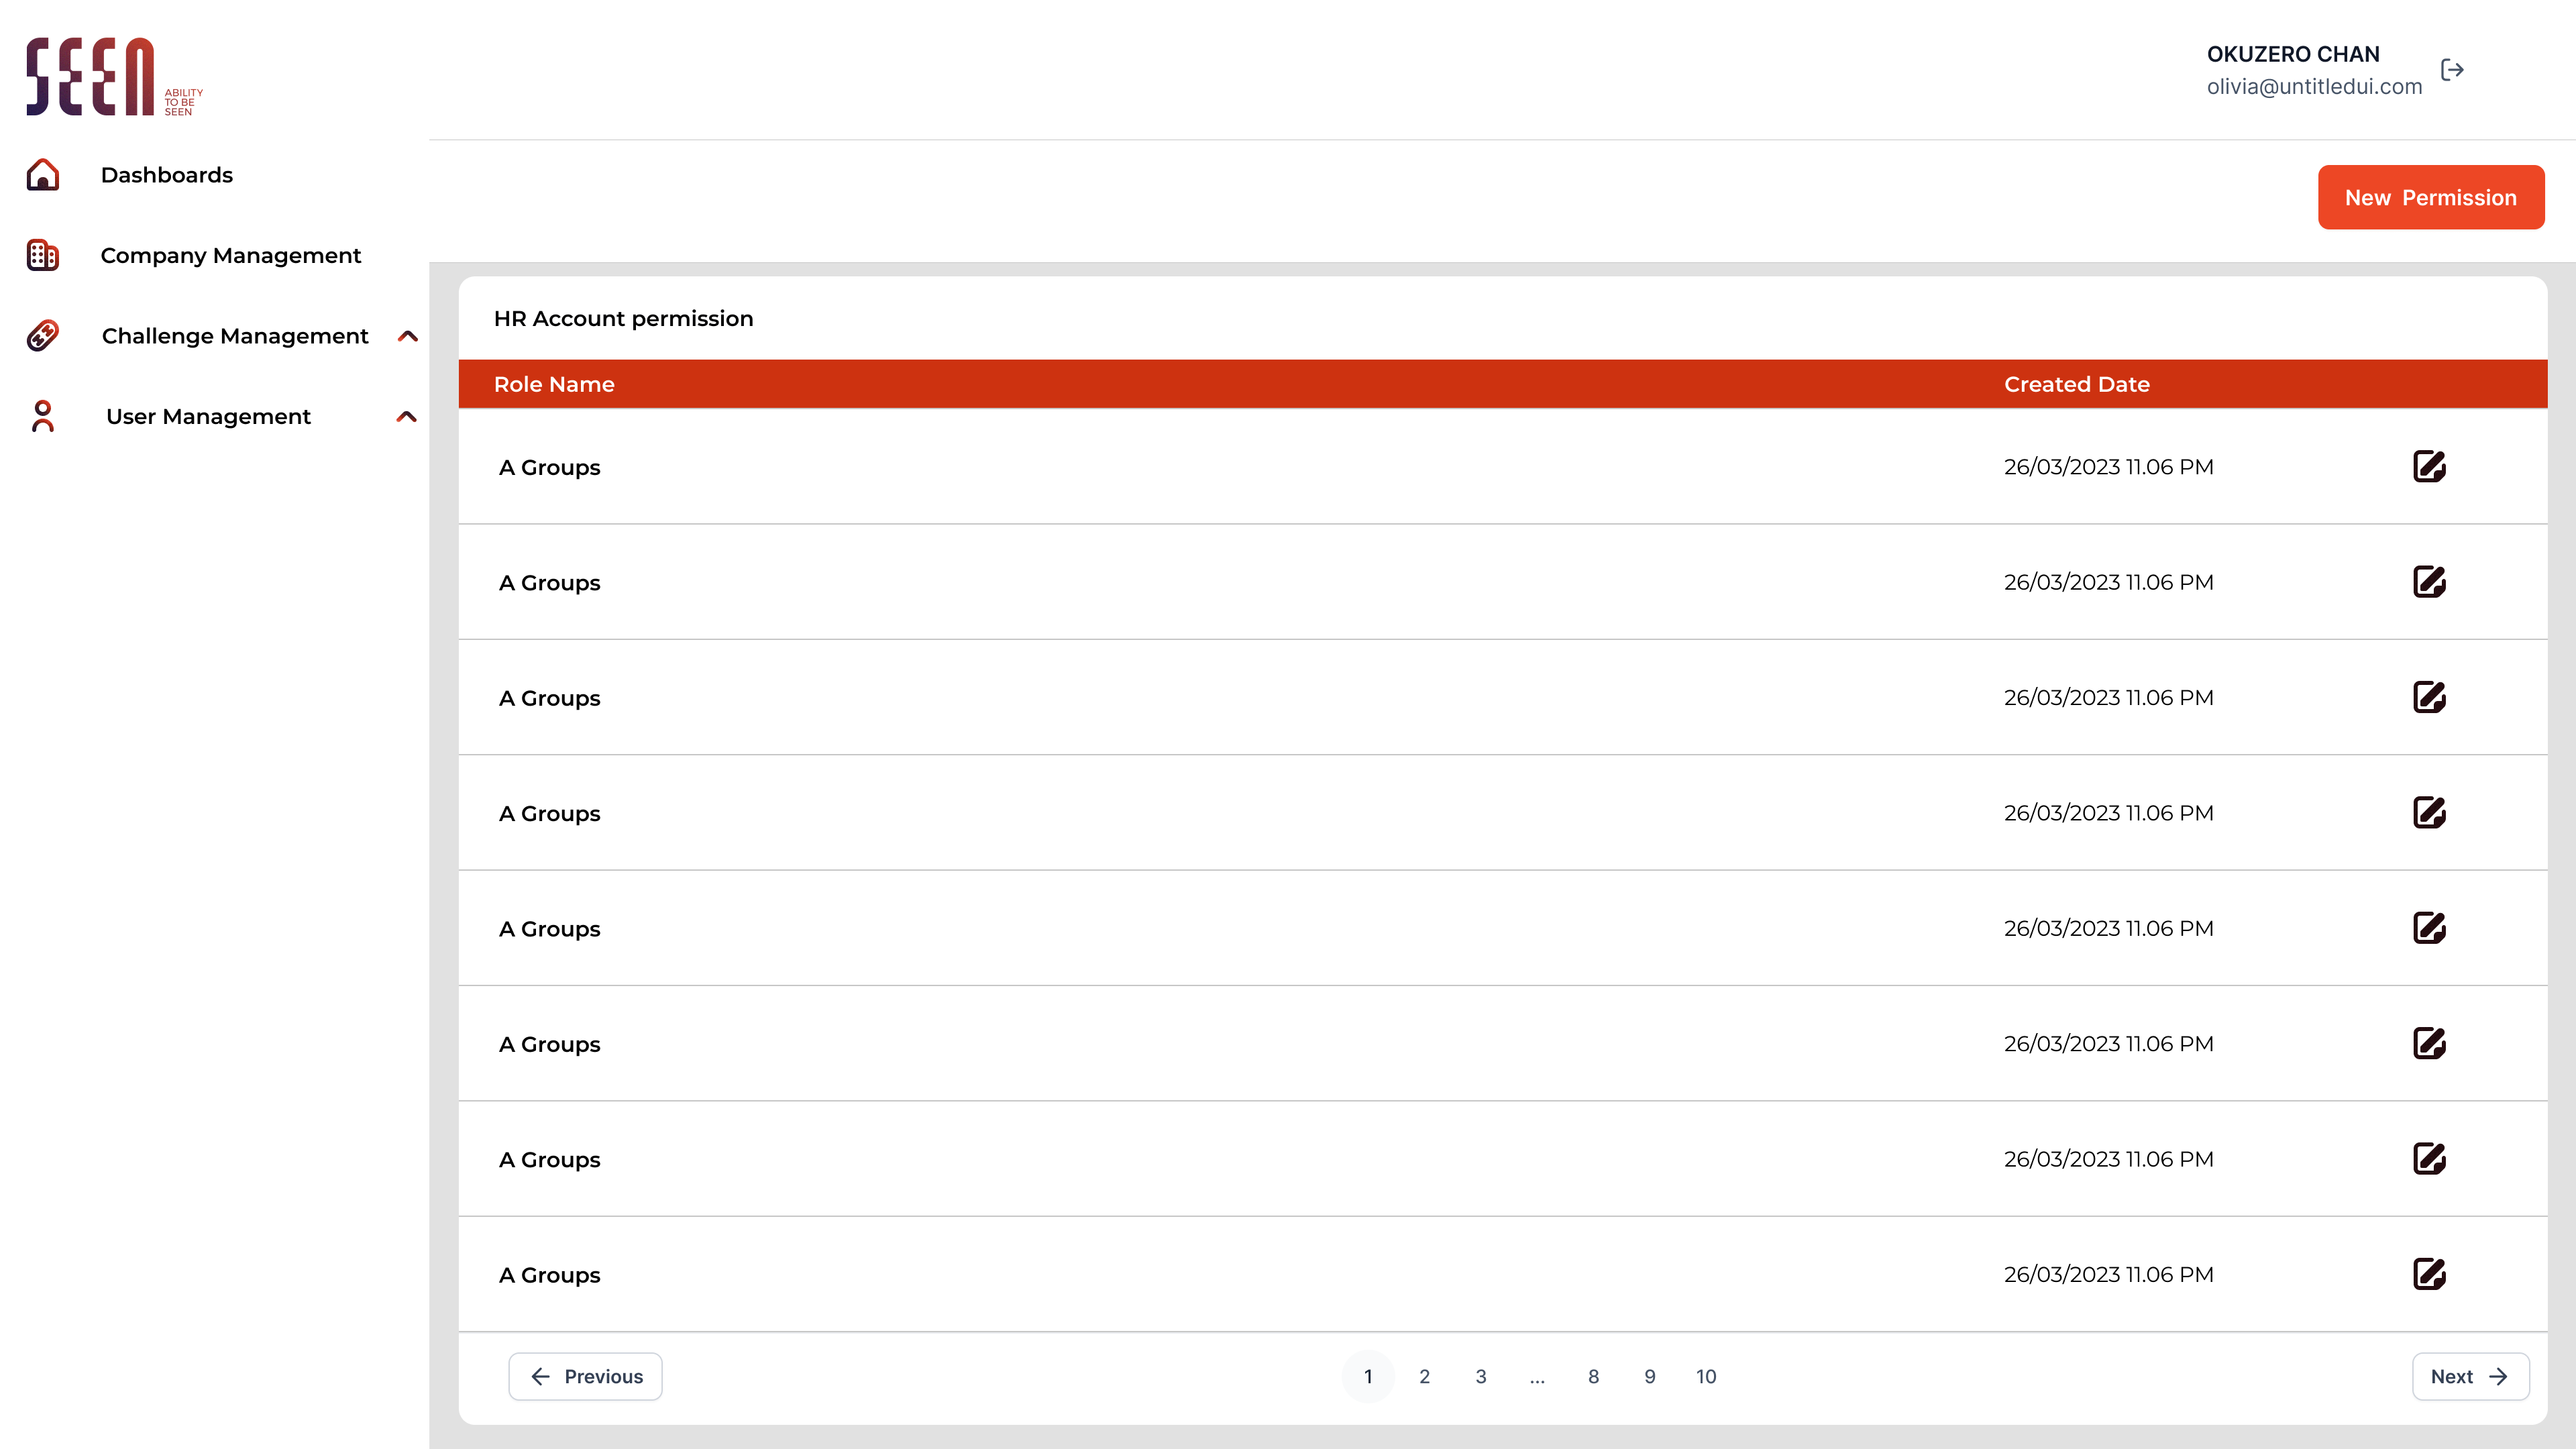Image resolution: width=2576 pixels, height=1449 pixels.
Task: Click the New Permission button
Action: point(2430,197)
